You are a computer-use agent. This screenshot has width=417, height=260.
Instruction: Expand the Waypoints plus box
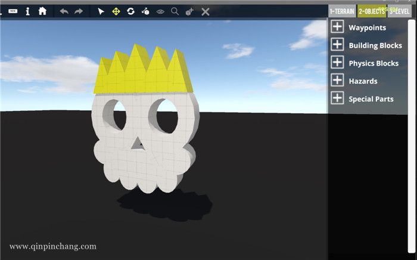click(x=337, y=27)
